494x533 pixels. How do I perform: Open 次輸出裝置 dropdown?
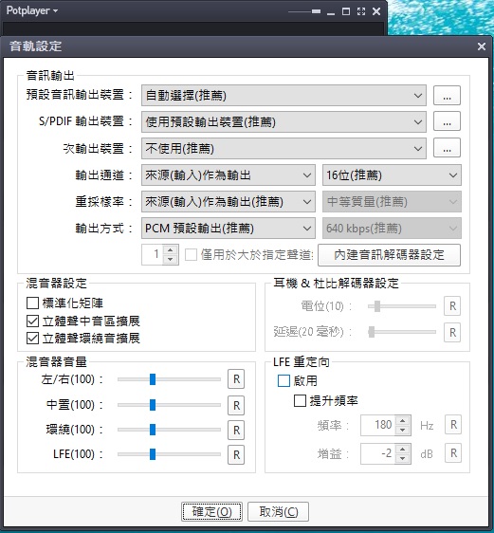284,148
